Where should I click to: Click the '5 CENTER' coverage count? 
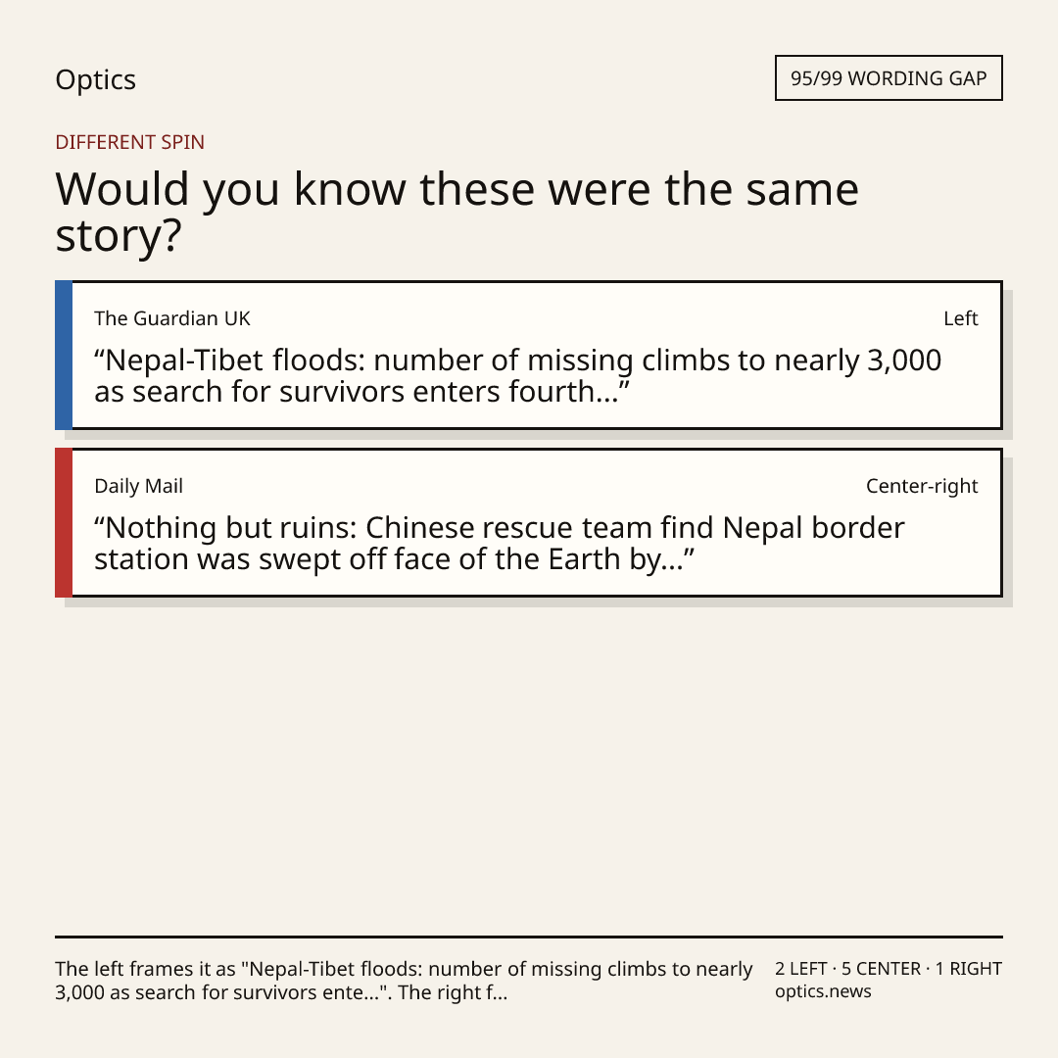coord(881,969)
